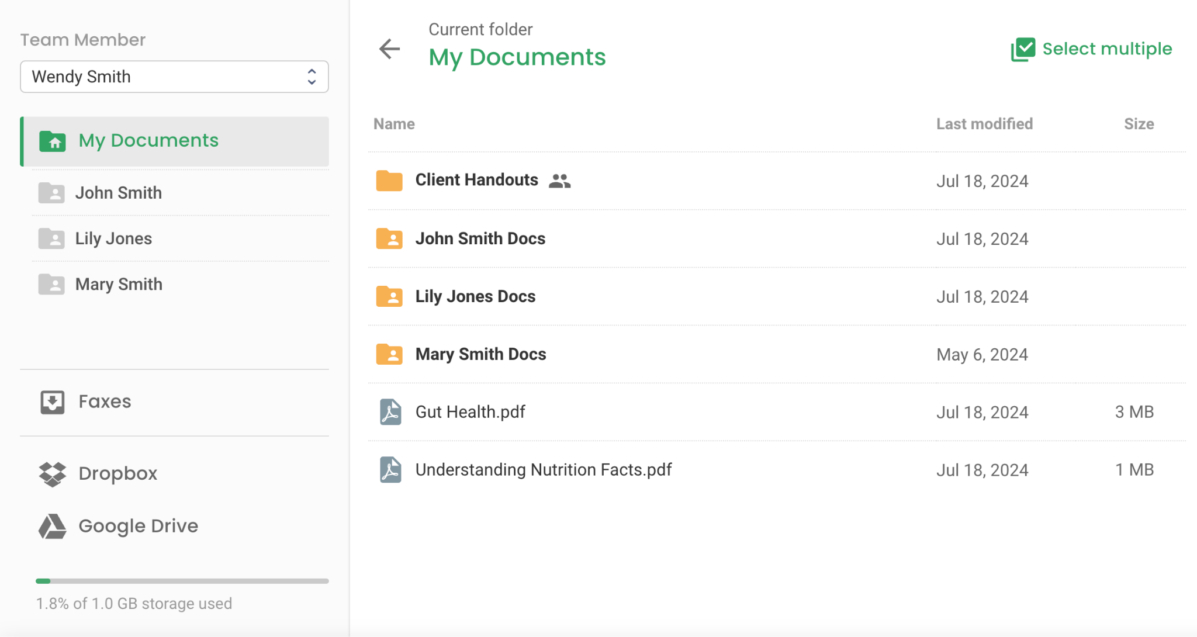Click the Faxes inbox icon
The height and width of the screenshot is (637, 1197).
(53, 402)
